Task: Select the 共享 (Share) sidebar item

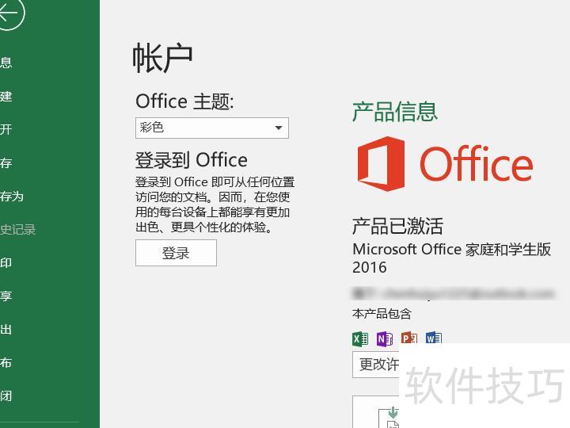Action: click(6, 296)
